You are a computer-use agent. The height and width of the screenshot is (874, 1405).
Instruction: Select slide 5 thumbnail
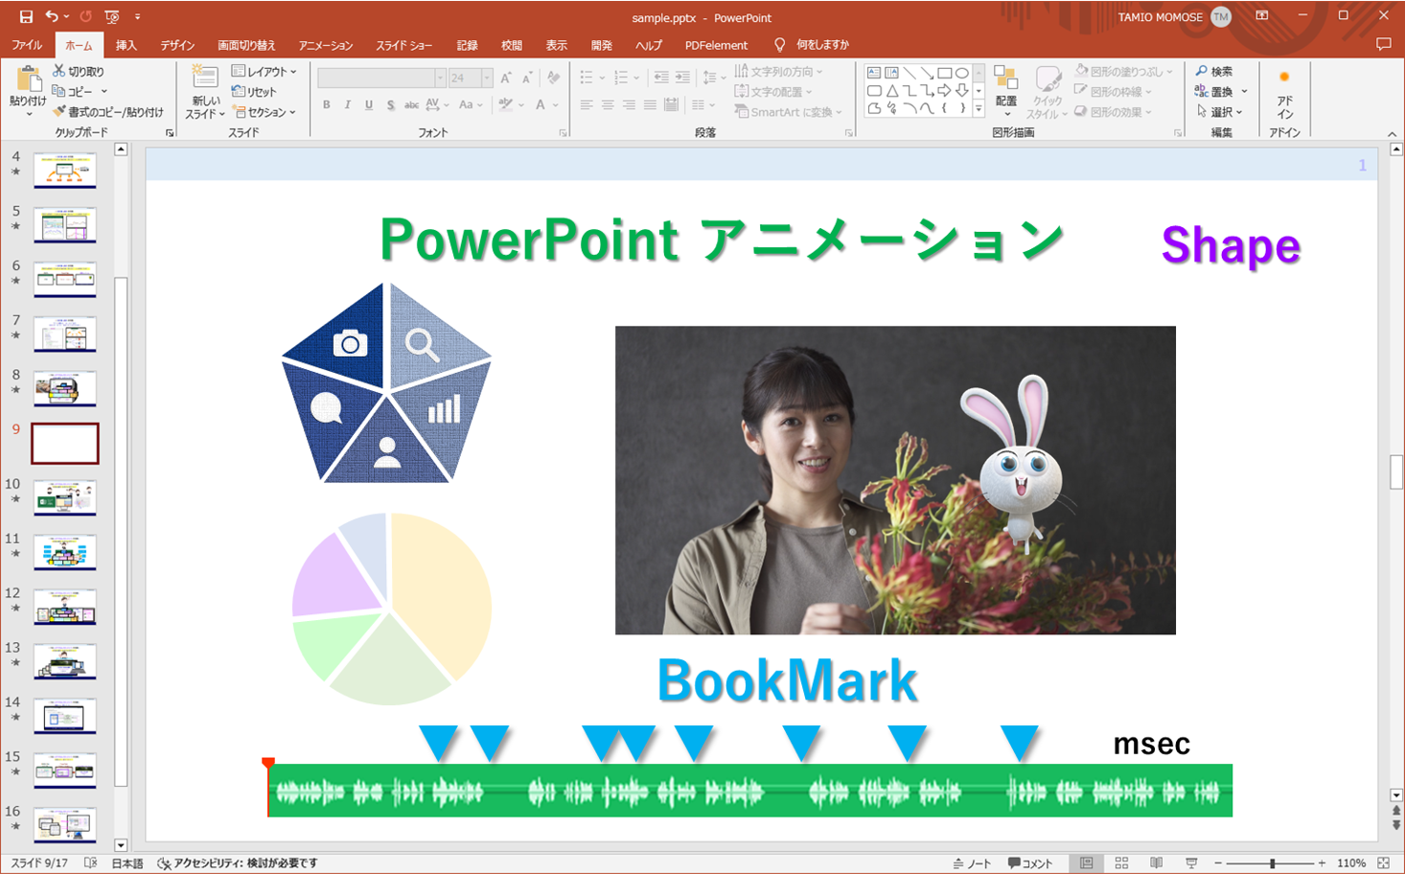click(x=65, y=225)
